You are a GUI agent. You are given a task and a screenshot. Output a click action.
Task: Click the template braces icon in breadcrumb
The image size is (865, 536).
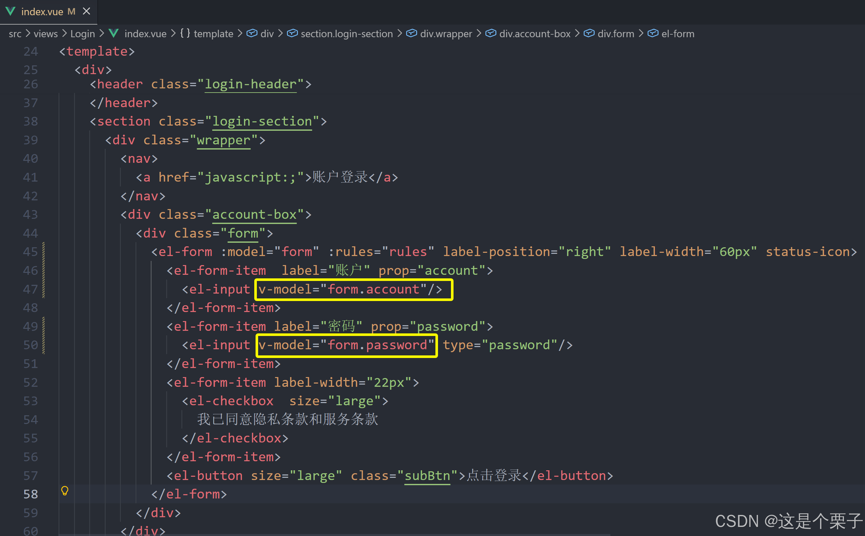coord(185,33)
